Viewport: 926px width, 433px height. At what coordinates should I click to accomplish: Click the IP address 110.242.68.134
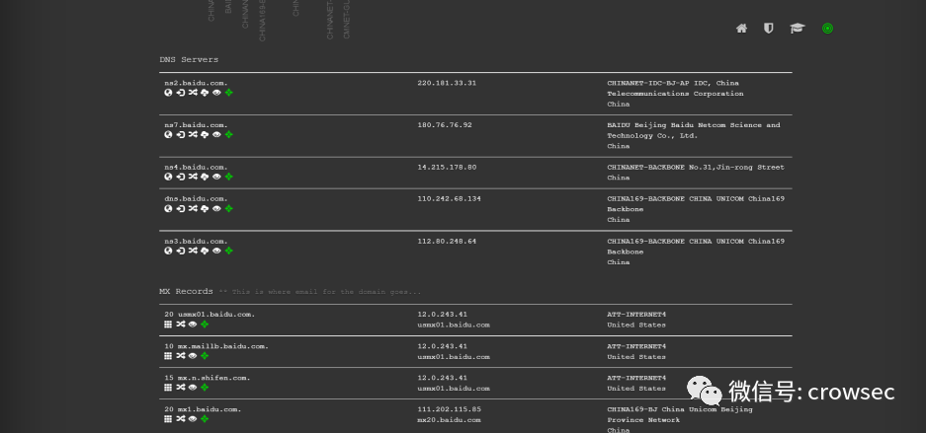pos(449,199)
